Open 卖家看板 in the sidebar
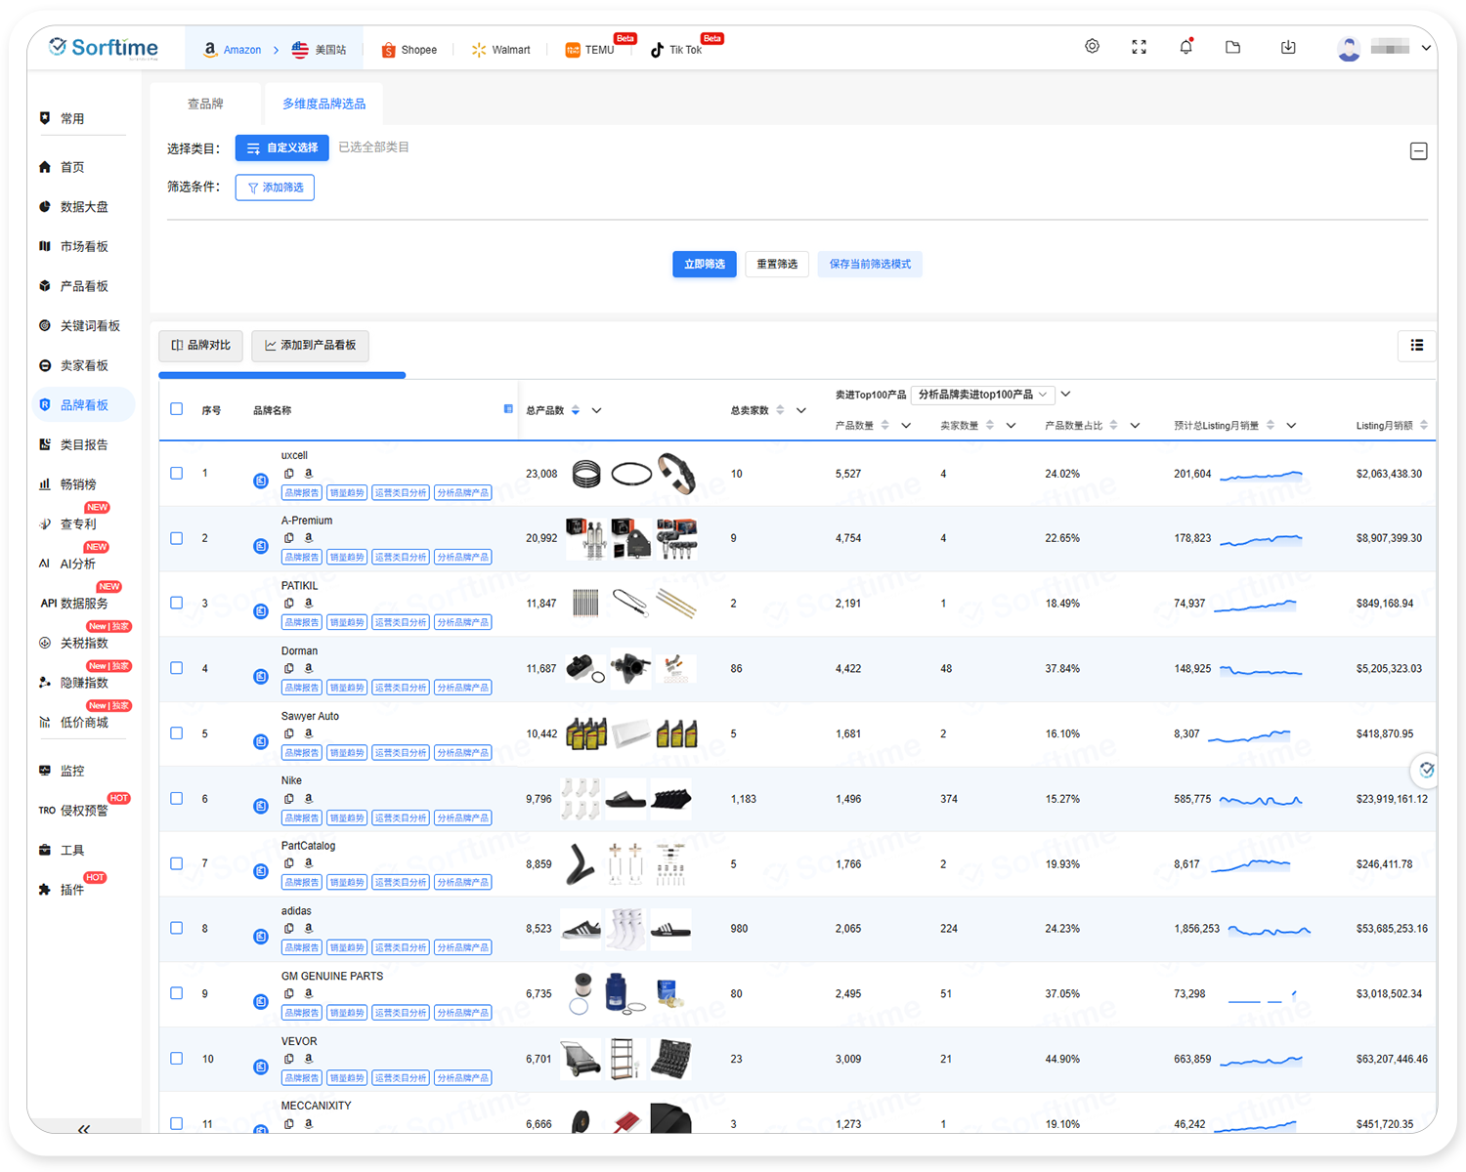Viewport: 1466px width, 1172px height. 84,365
